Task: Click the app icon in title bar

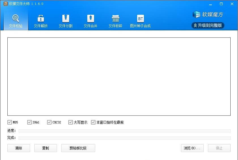Action: (x=6, y=4)
